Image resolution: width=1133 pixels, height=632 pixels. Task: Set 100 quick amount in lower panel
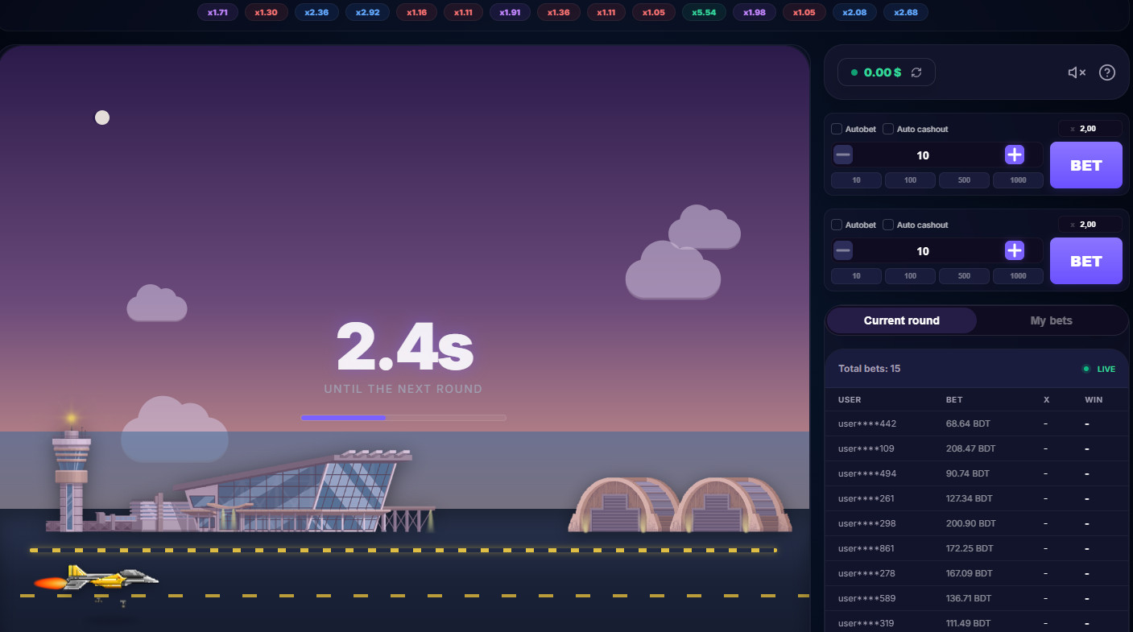pyautogui.click(x=910, y=276)
